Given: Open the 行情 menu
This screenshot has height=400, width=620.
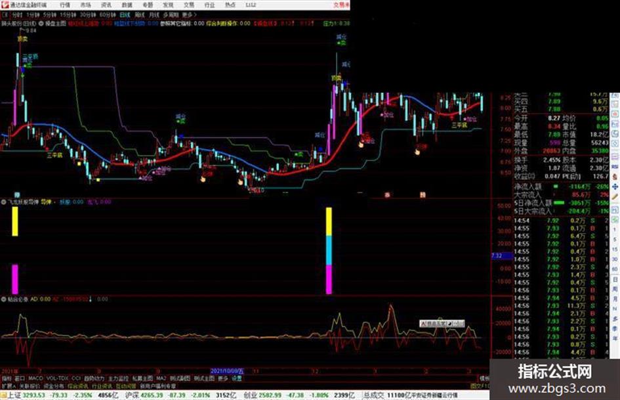Looking at the screenshot, I should [x=65, y=5].
